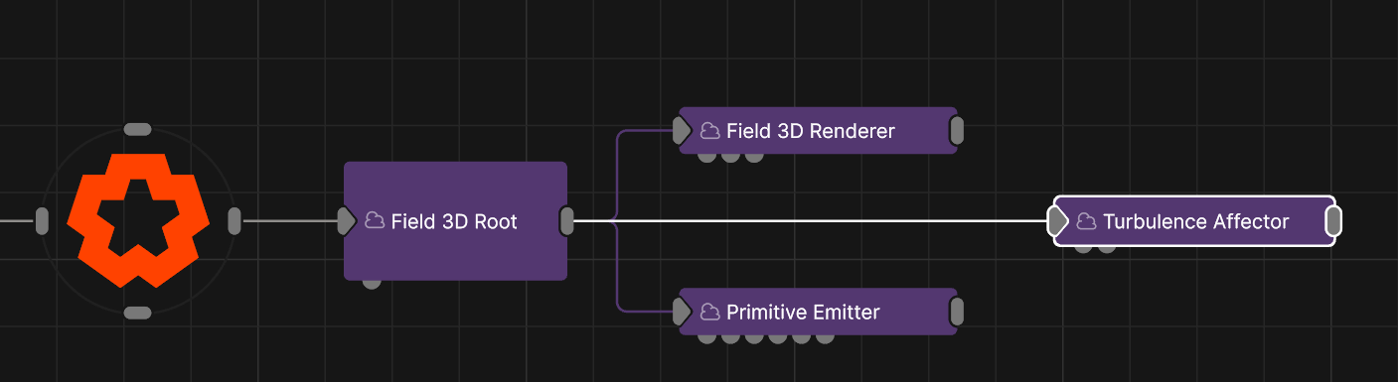1398x382 pixels.
Task: Click first bottom port of Turbulence Affector
Action: (x=1083, y=248)
